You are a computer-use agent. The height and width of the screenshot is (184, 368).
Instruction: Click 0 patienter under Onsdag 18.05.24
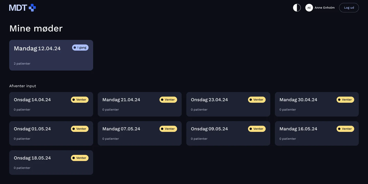pos(22,168)
